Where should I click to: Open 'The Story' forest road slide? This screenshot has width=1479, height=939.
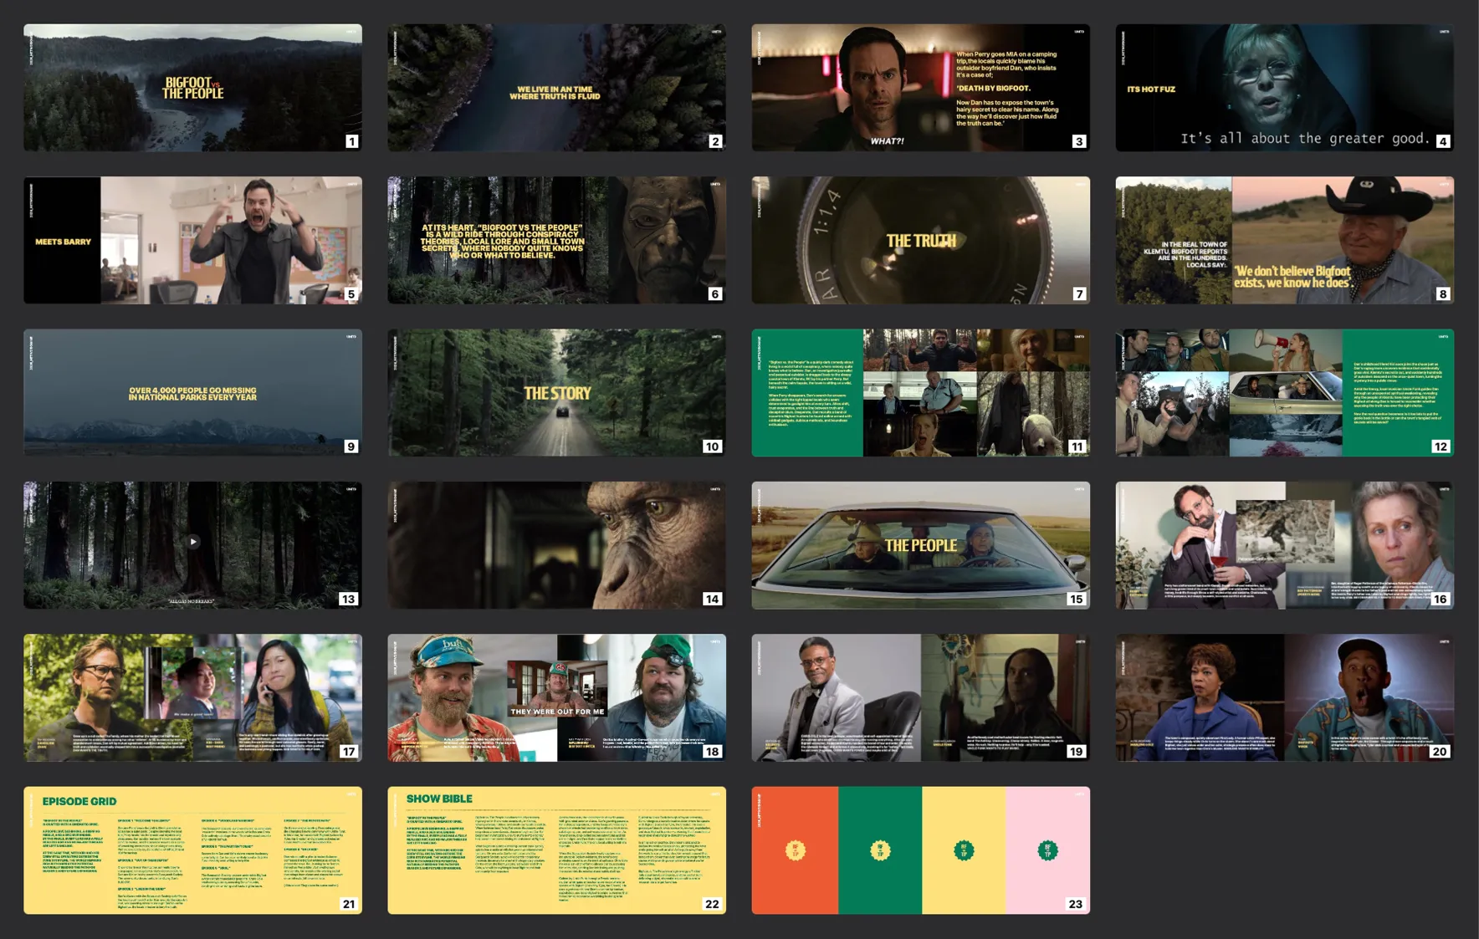click(x=556, y=392)
